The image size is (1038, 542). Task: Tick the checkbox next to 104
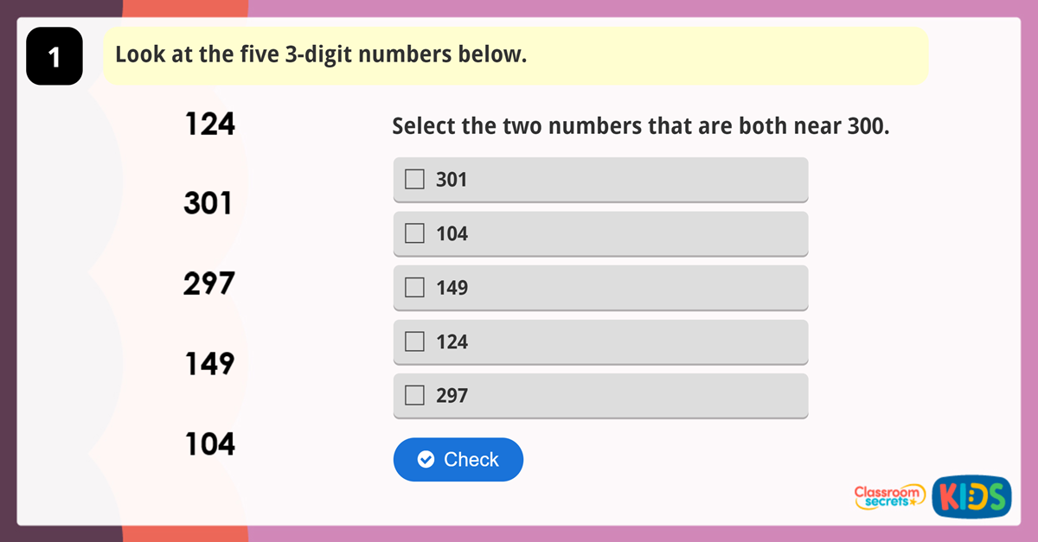415,233
